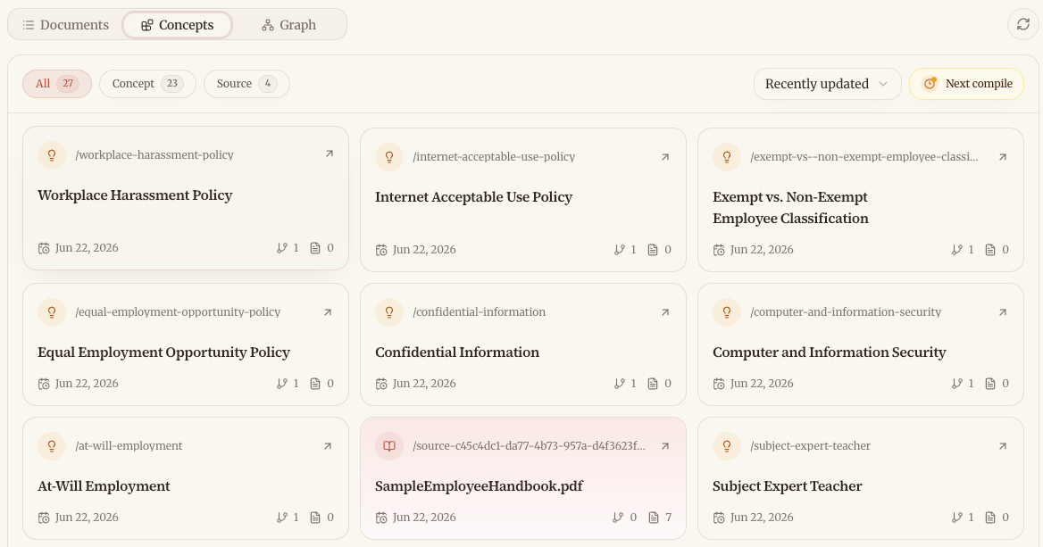Screen dimensions: 1043x547
Task: Click lightbulb icon on Internet Acceptable Use card
Action: tap(389, 157)
